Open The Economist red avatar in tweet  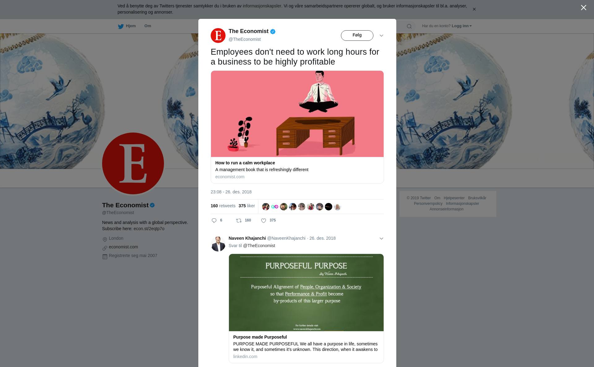pos(218,36)
